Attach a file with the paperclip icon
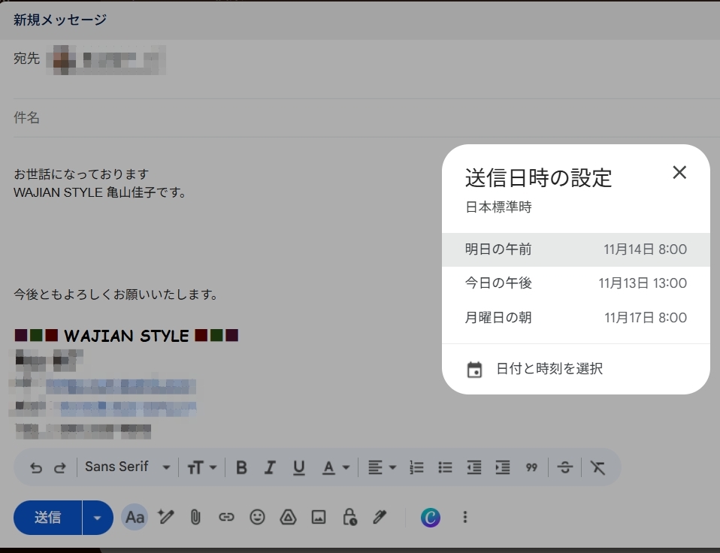Viewport: 720px width, 553px height. pos(197,517)
